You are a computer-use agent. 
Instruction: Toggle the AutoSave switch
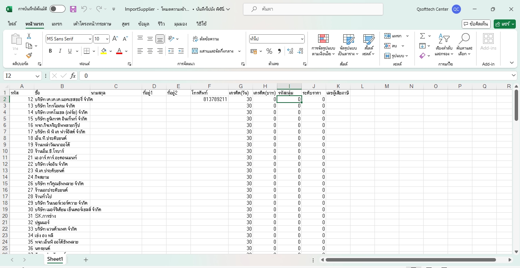[57, 9]
